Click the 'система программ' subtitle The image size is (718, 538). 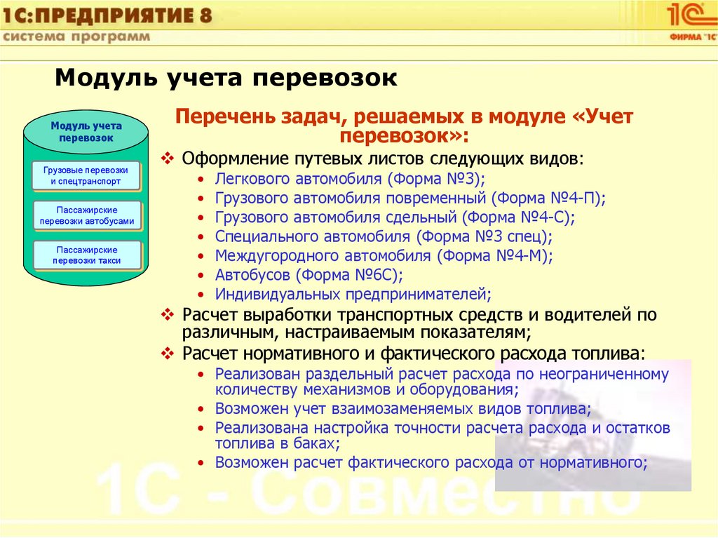76,36
